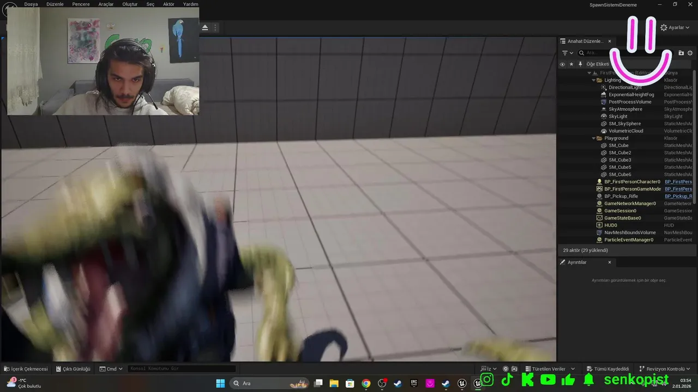This screenshot has height=392, width=698.
Task: Select GameNetworkManager0 in the outliner
Action: [630, 204]
